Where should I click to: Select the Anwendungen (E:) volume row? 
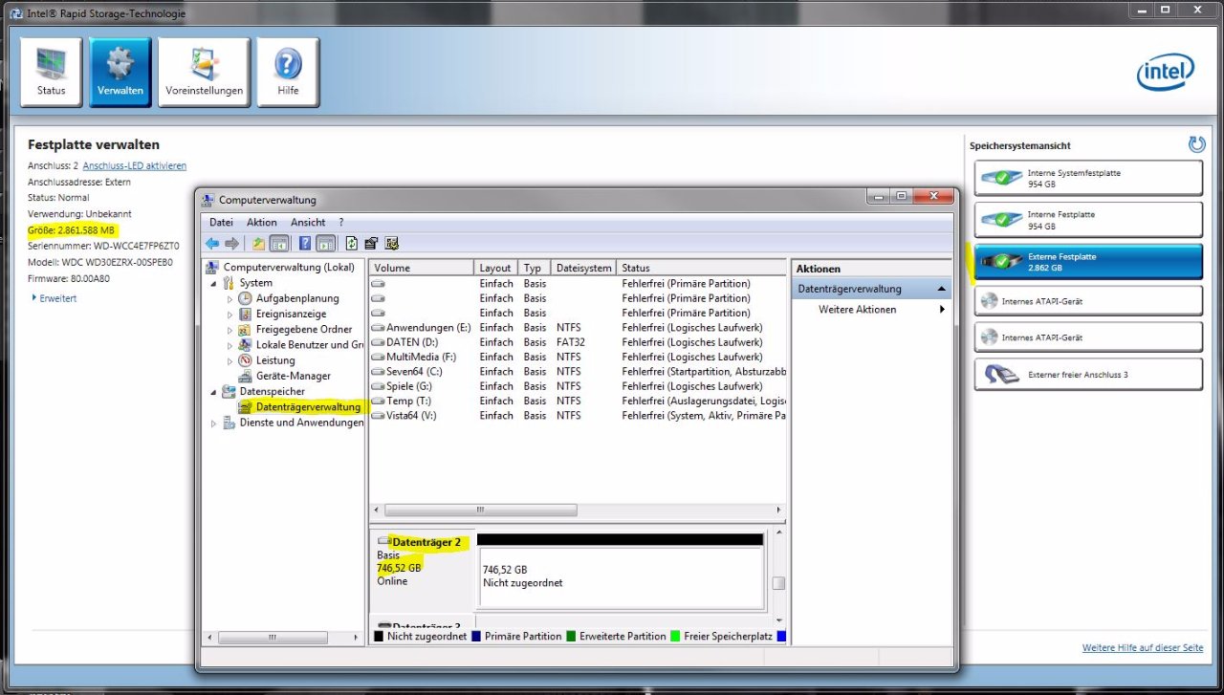coord(578,327)
